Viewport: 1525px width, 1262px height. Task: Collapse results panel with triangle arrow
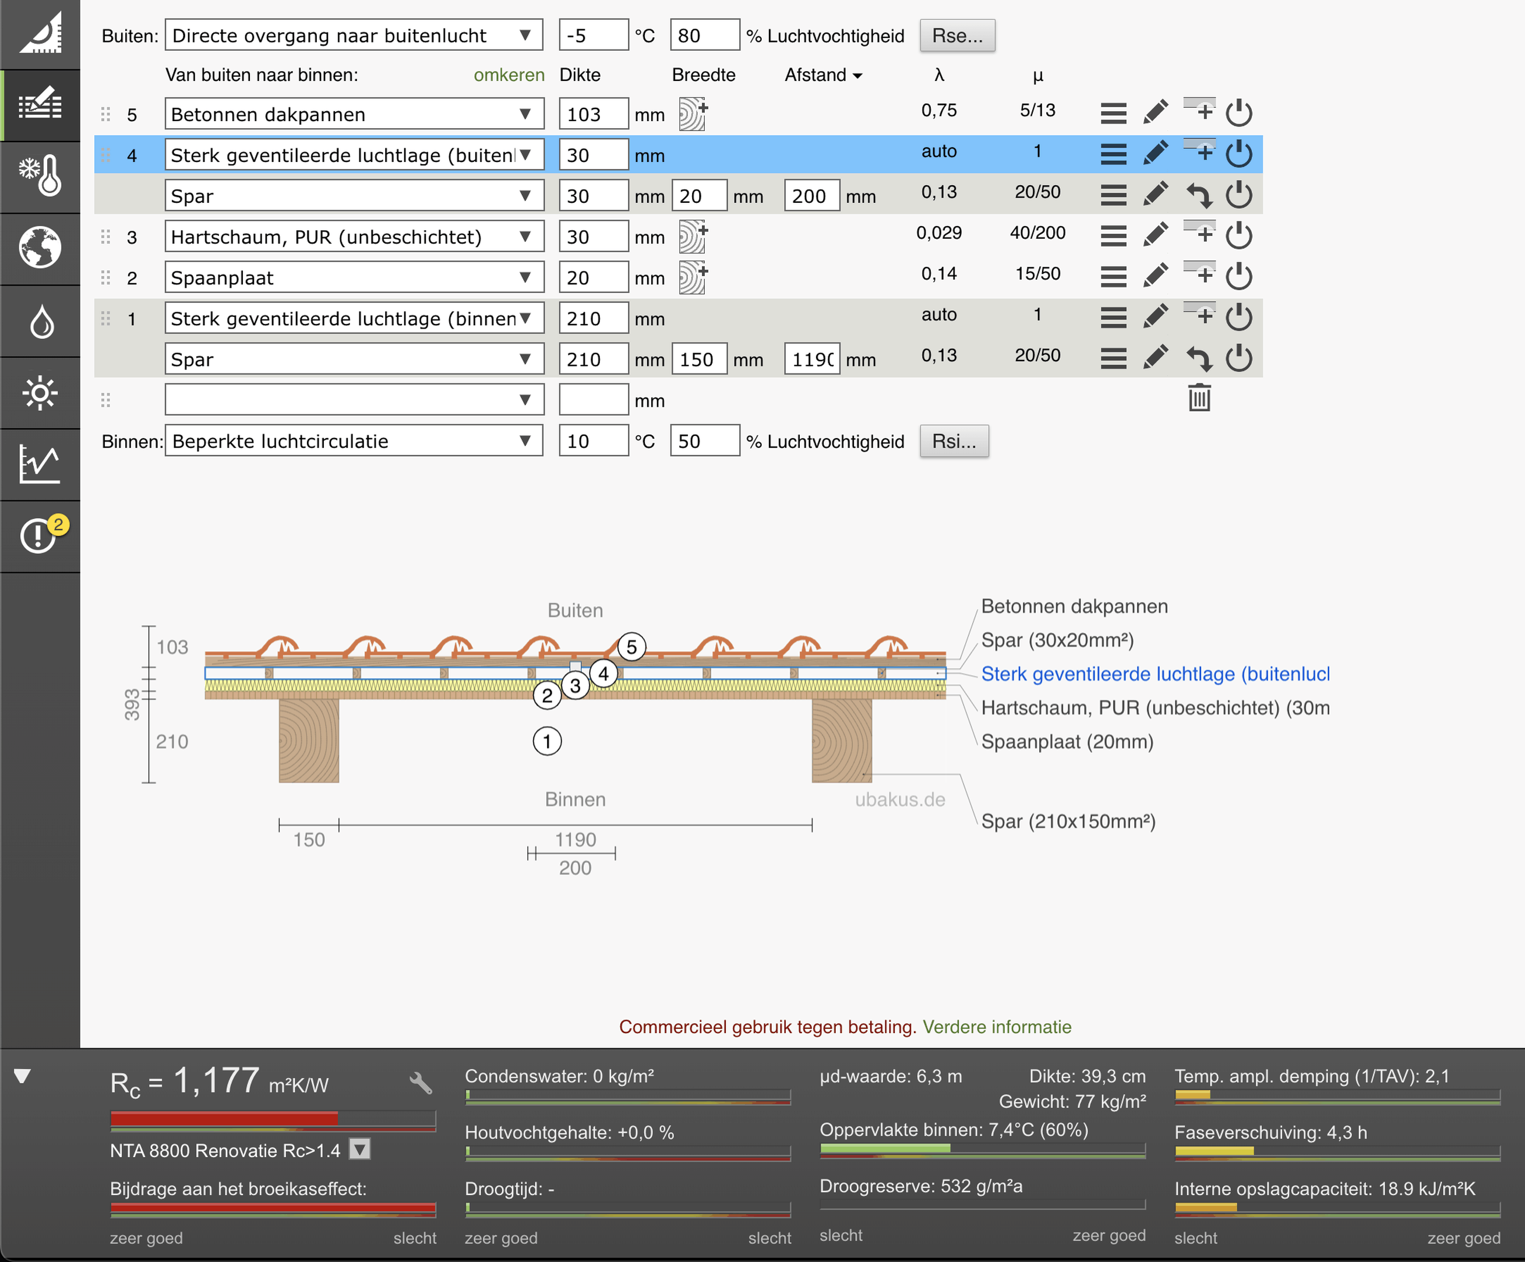click(22, 1076)
